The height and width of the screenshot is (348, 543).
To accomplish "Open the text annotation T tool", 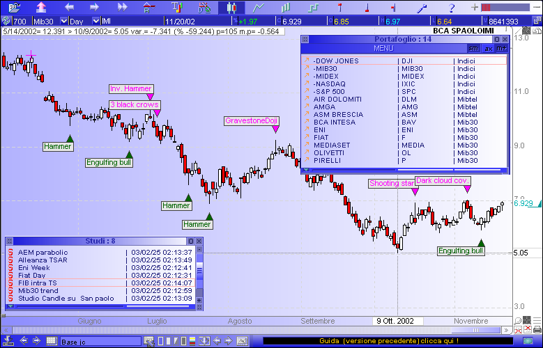I will (176, 7).
